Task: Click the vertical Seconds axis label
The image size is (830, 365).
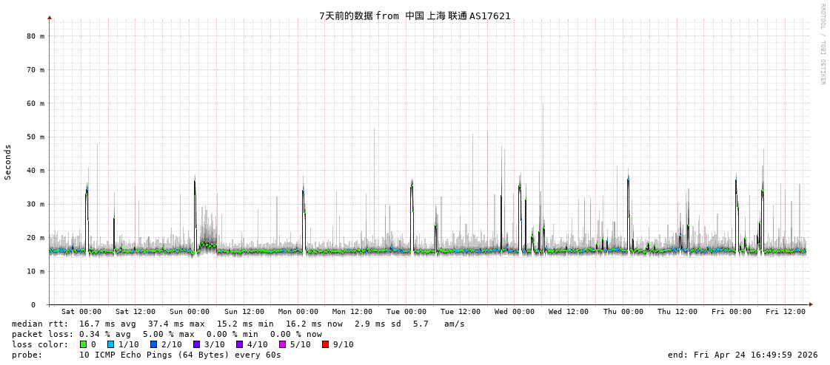Action: click(x=8, y=162)
